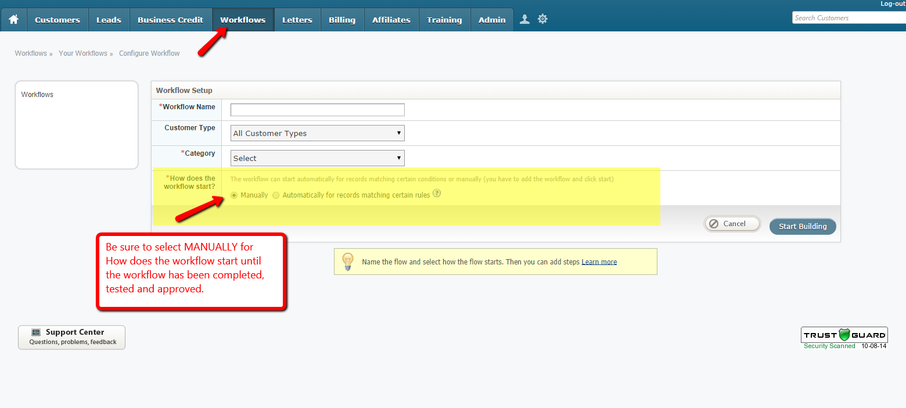This screenshot has width=906, height=408.
Task: Cancel the workflow setup
Action: (x=732, y=224)
